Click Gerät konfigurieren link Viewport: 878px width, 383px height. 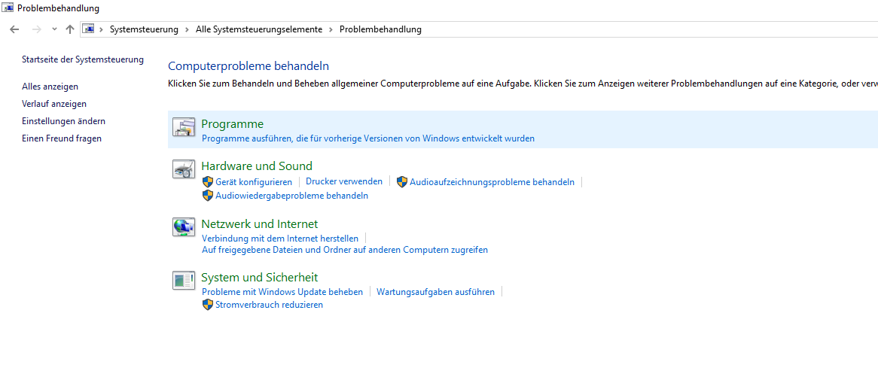254,182
